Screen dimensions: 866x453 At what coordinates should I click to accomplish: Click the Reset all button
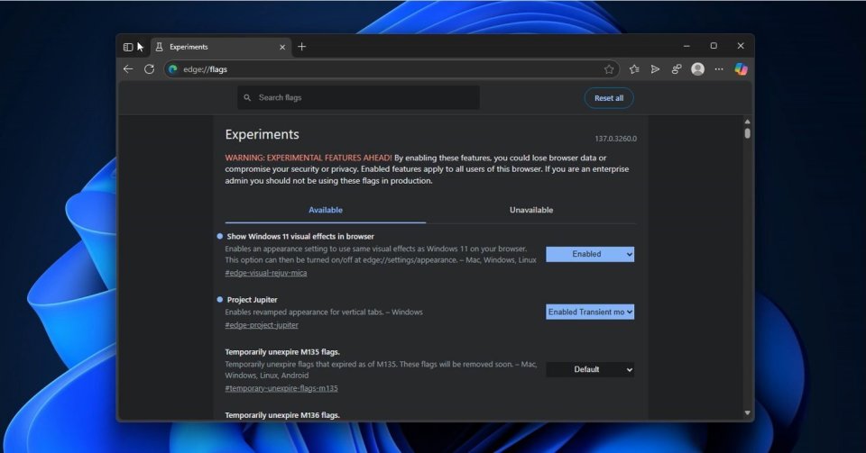[x=609, y=98]
